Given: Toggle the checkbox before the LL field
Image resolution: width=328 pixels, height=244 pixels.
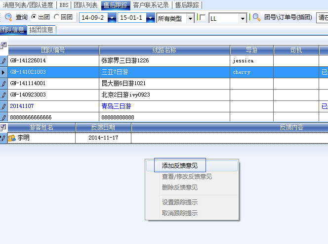Looking at the screenshot, I should pyautogui.click(x=202, y=18).
